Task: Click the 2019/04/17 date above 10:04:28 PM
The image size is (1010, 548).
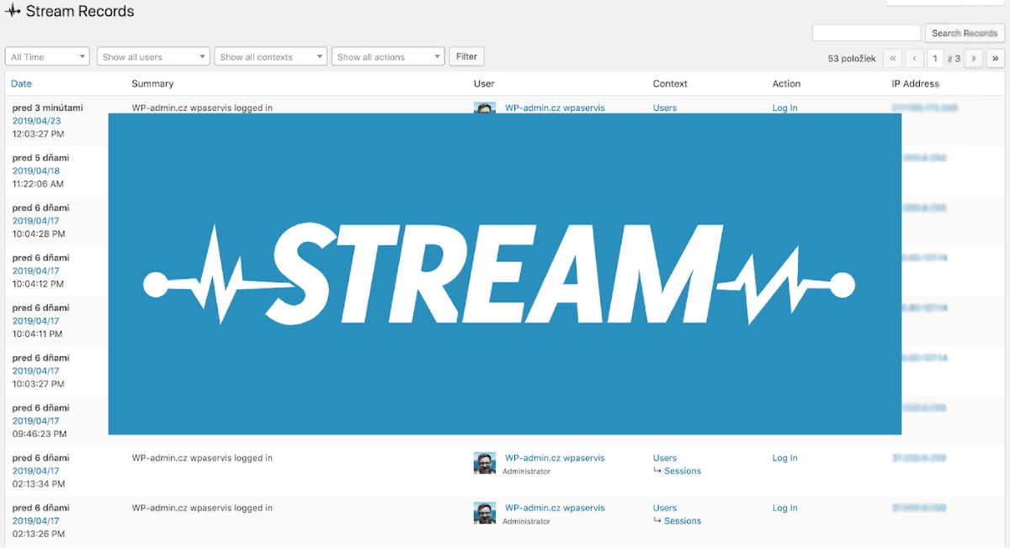Action: click(x=36, y=221)
